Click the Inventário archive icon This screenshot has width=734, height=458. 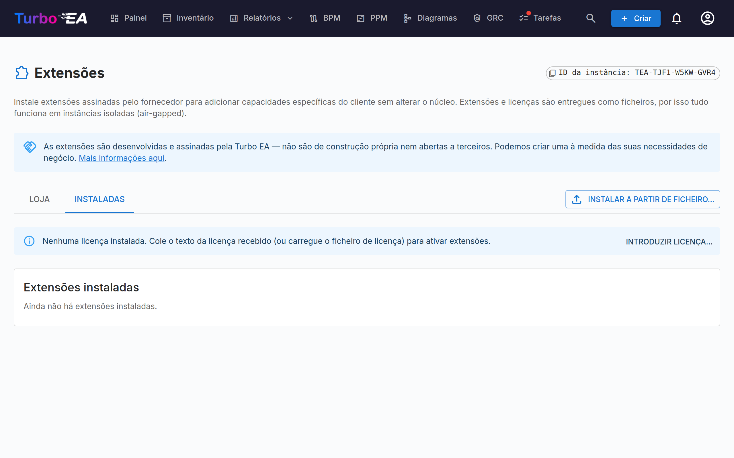pos(167,18)
